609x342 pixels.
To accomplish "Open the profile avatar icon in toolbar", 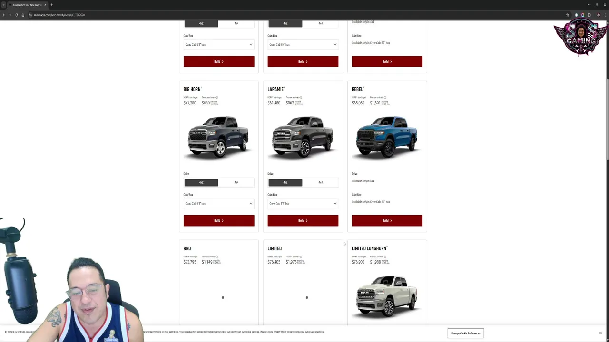I will point(599,15).
